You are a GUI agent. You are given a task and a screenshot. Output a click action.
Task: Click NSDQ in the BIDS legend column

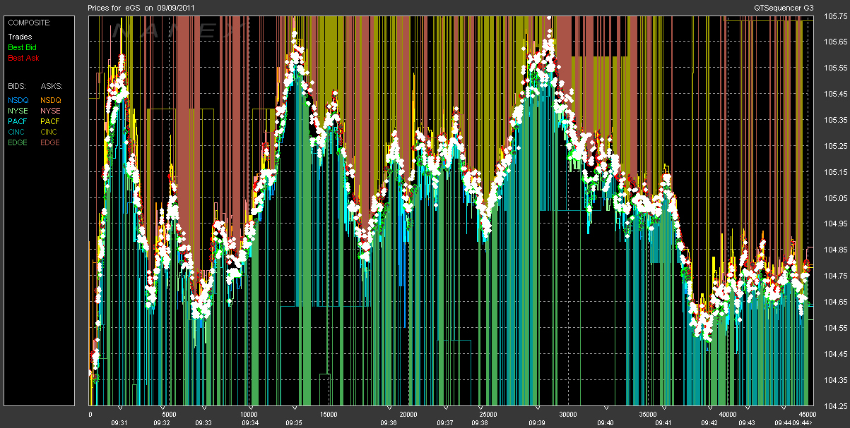point(18,100)
